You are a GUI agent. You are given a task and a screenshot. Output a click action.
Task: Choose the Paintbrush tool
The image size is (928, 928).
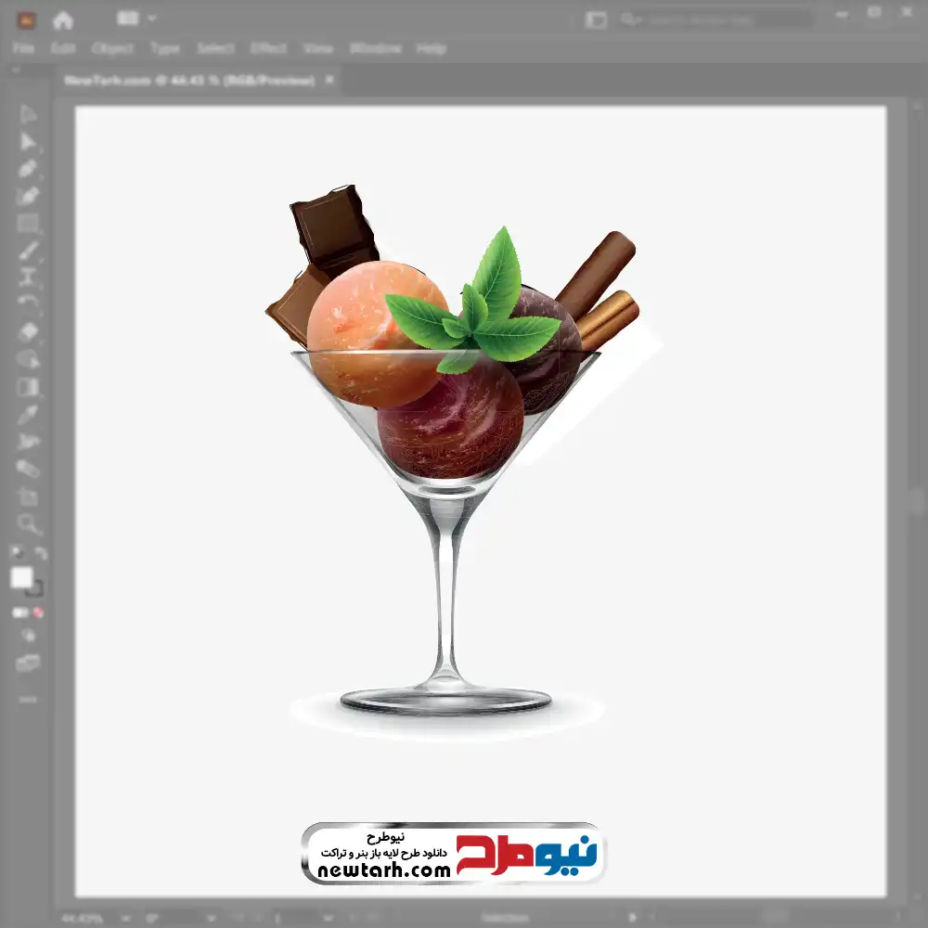tap(28, 251)
